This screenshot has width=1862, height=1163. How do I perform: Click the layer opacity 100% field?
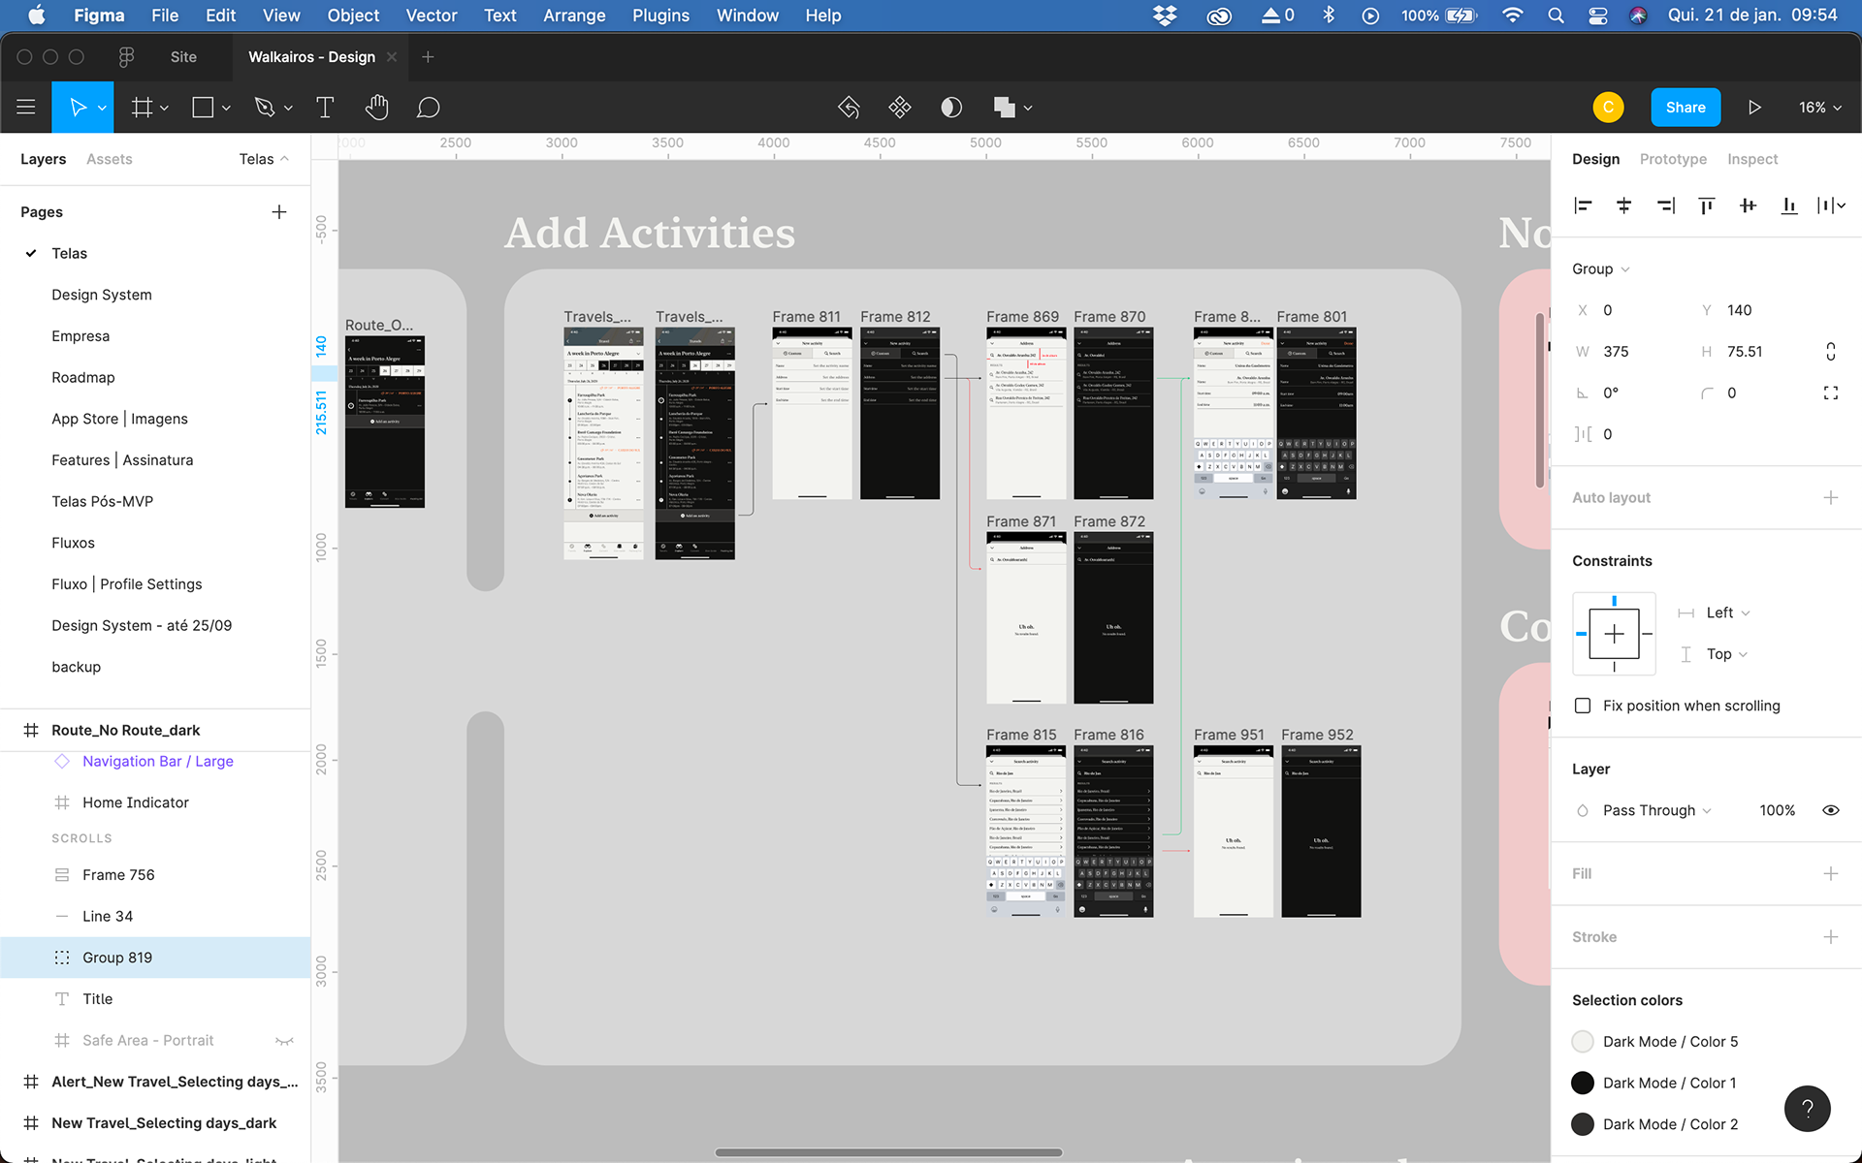coord(1777,810)
